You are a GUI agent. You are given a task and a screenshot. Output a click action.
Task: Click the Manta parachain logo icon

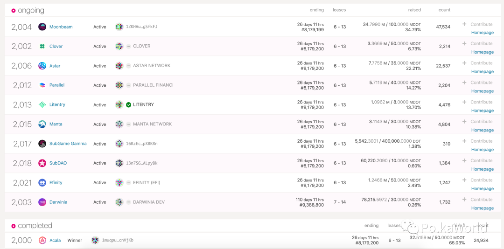click(x=42, y=124)
